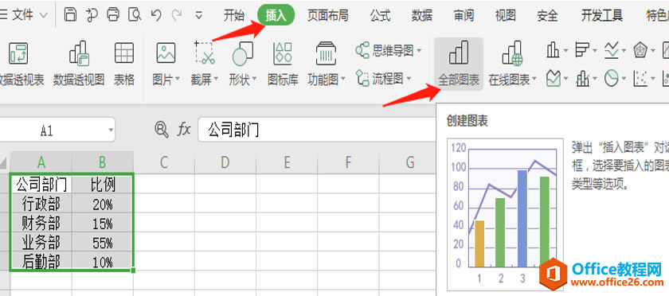Expand the 功能图 dropdown arrow

[342, 80]
